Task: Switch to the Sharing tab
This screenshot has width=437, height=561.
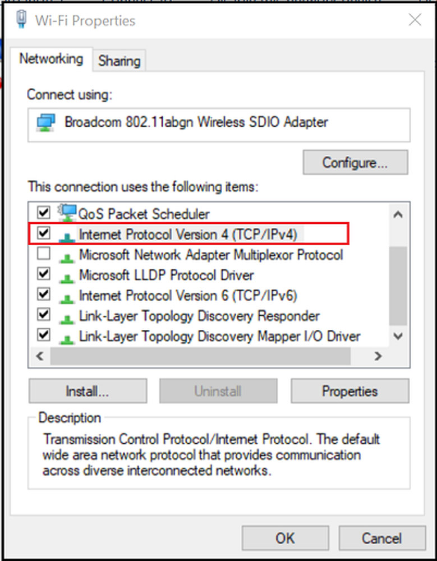Action: click(119, 61)
